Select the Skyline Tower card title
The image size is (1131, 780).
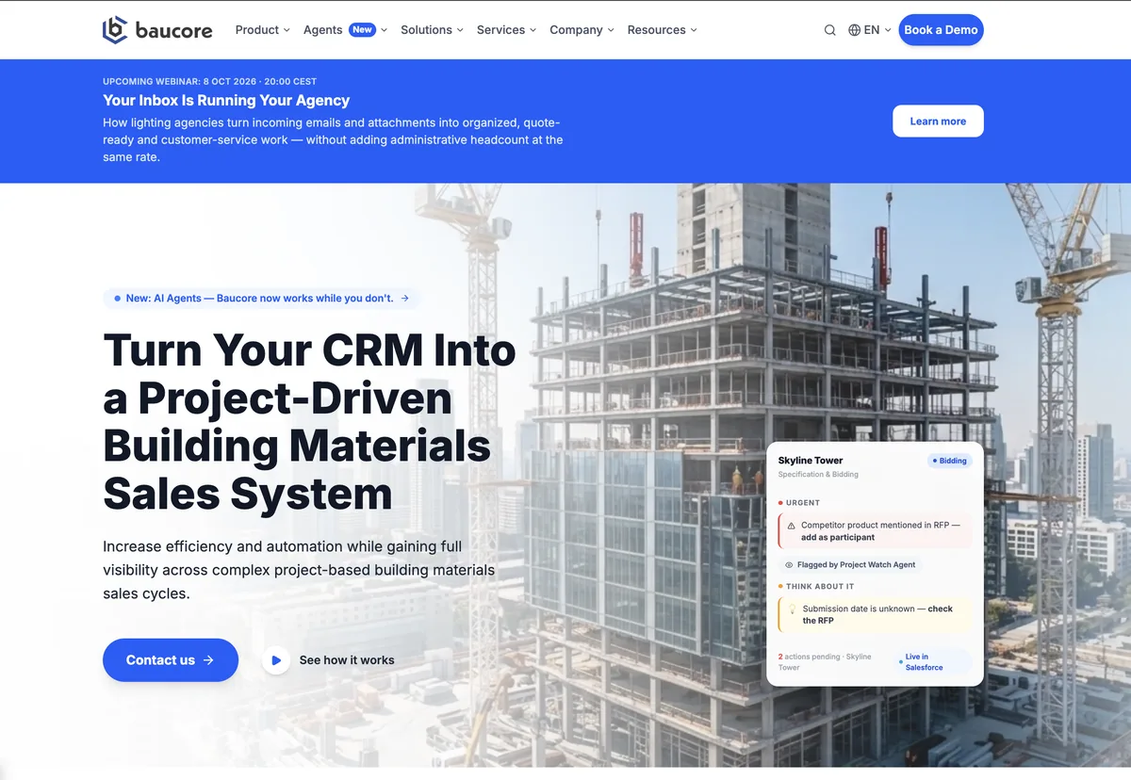point(811,461)
